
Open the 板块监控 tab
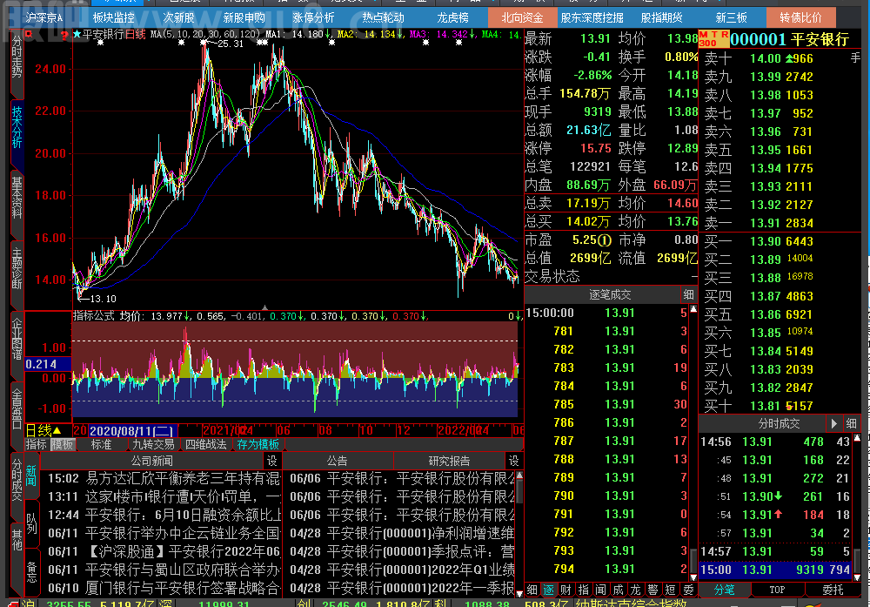coord(113,17)
